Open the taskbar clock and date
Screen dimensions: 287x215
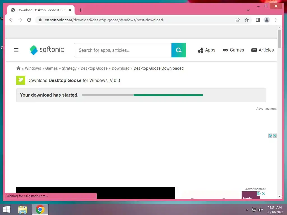[x=275, y=209]
